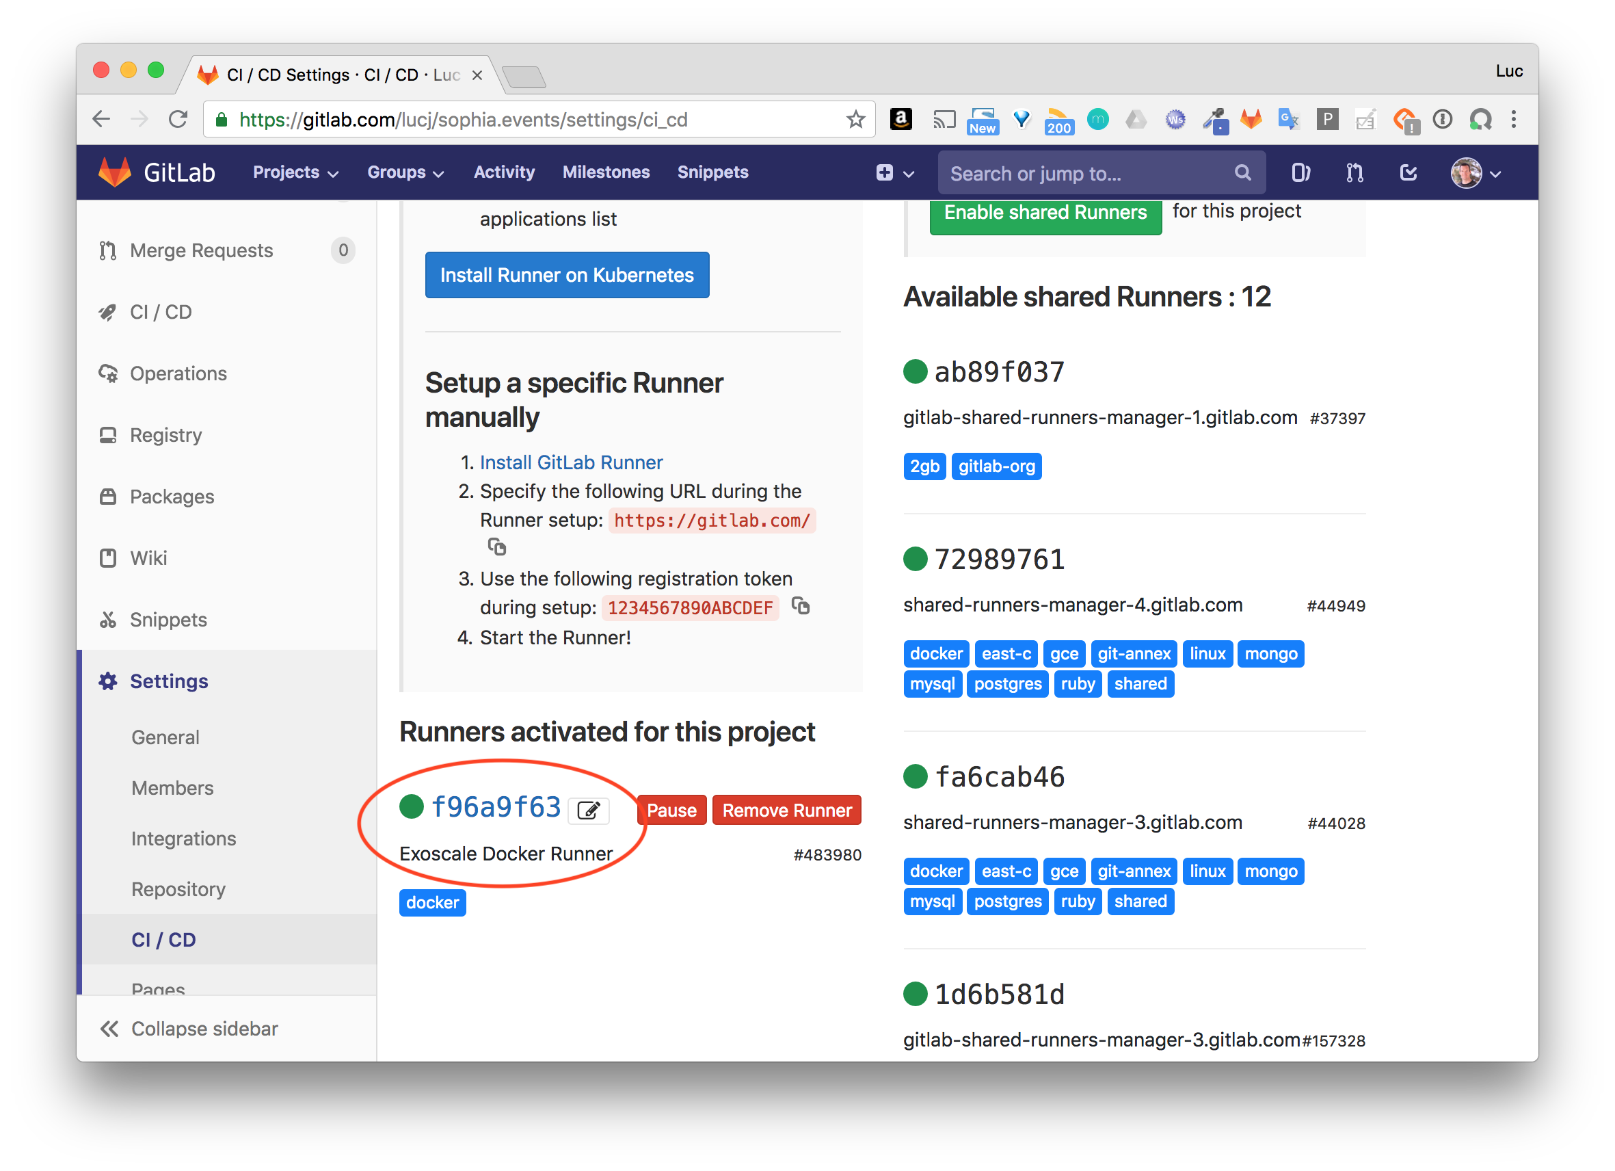This screenshot has height=1171, width=1615.
Task: Open the Install GitLab Runner link
Action: (x=571, y=462)
